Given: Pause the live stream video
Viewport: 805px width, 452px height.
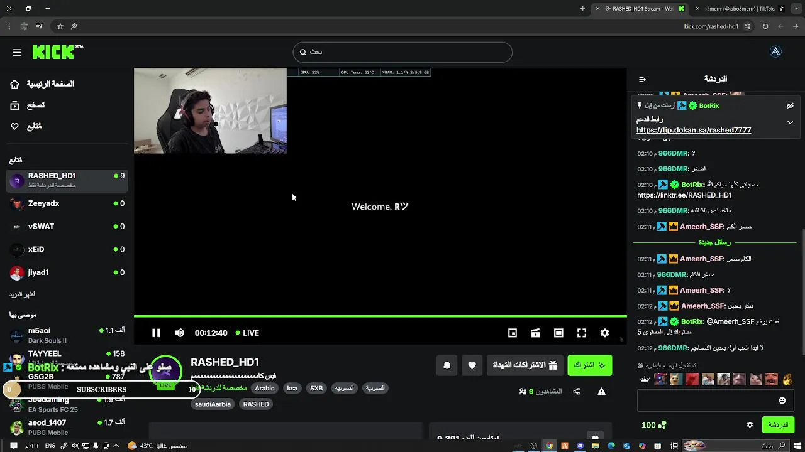Looking at the screenshot, I should click(156, 333).
